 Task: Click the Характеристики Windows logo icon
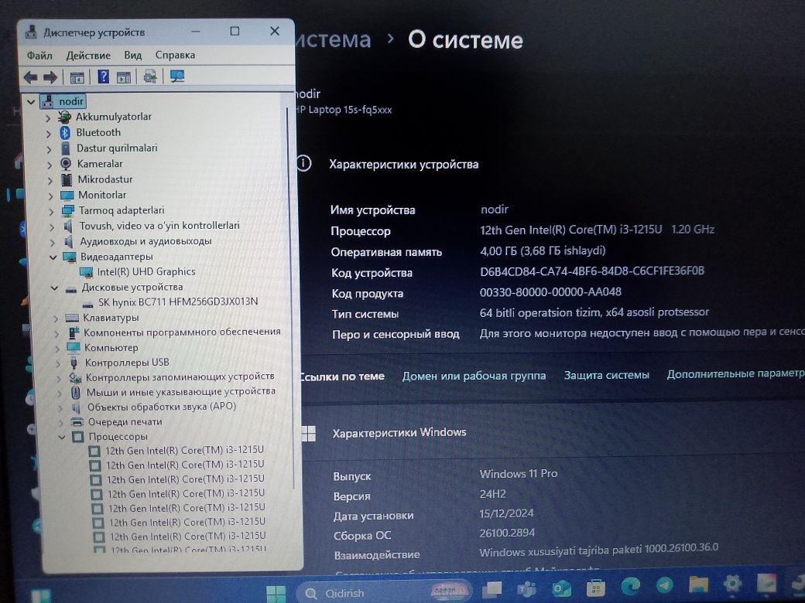coord(309,433)
